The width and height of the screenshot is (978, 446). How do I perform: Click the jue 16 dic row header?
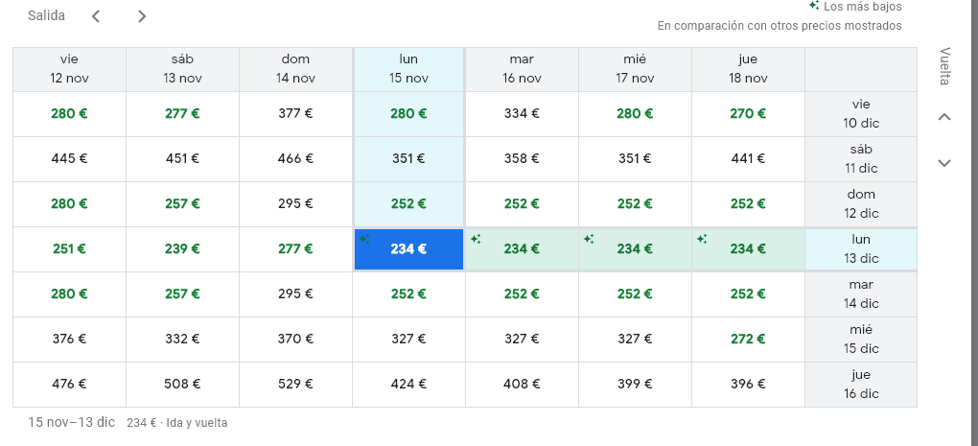click(861, 385)
